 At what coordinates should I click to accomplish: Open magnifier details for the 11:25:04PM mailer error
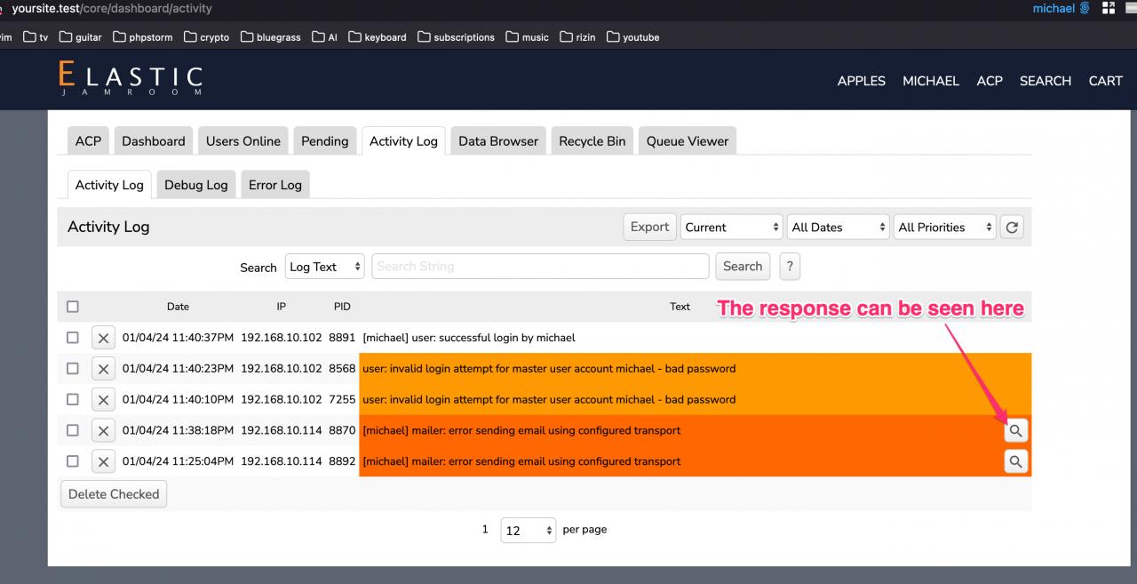pyautogui.click(x=1015, y=462)
